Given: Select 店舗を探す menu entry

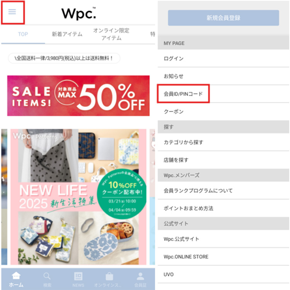Looking at the screenshot, I should pos(223,160).
